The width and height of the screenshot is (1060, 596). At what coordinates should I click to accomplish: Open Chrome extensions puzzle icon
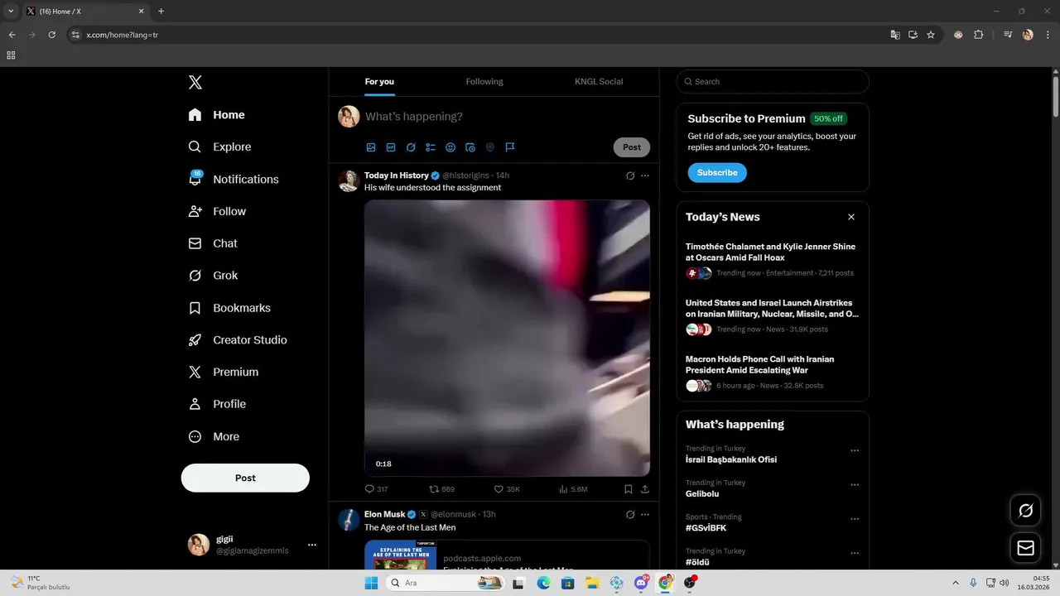click(979, 35)
